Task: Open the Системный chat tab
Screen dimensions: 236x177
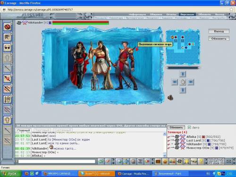Action: point(63,130)
